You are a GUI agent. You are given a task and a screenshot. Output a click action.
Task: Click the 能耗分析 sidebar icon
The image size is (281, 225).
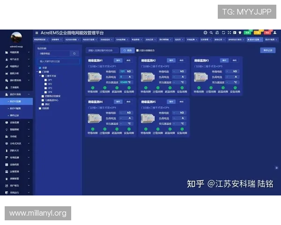click(7, 74)
